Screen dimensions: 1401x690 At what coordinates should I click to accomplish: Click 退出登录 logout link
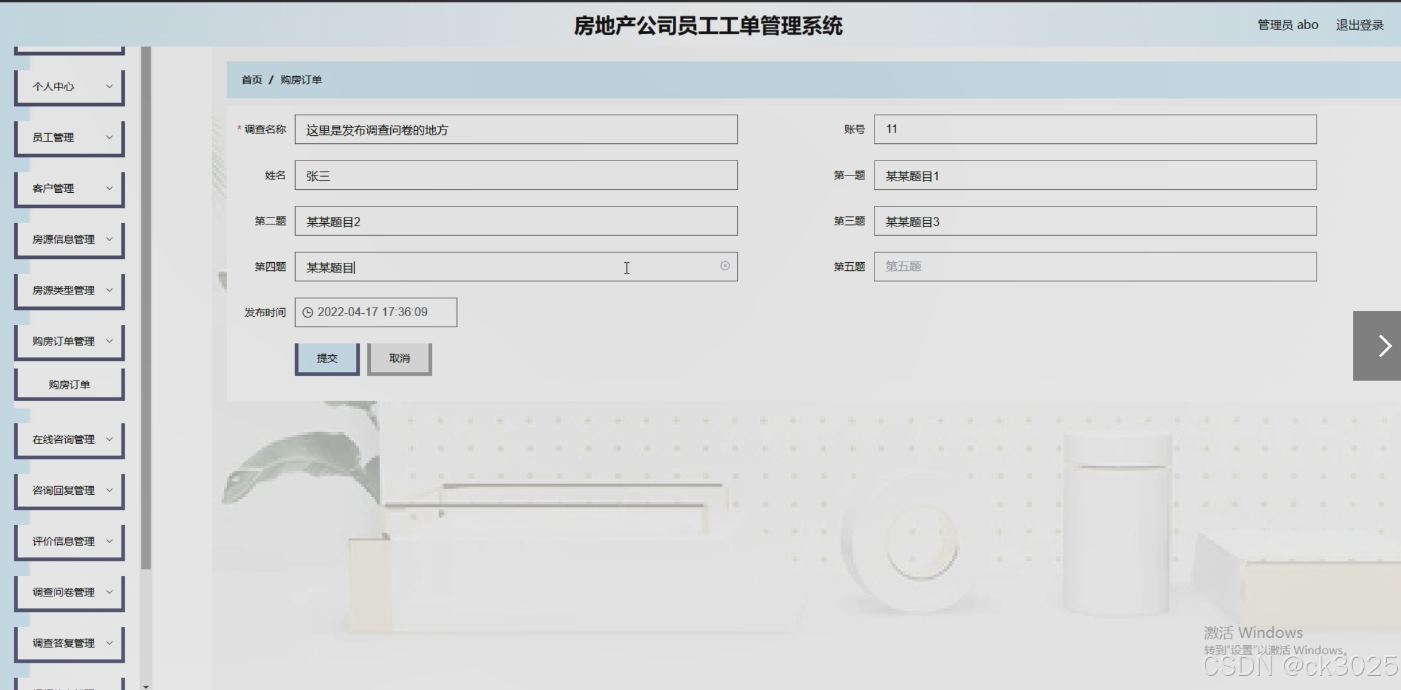[1359, 25]
